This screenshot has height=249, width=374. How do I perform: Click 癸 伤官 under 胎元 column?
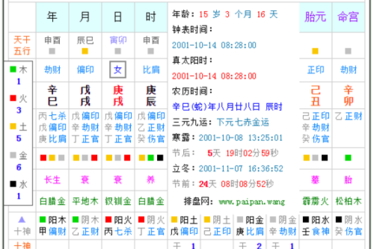point(315,139)
